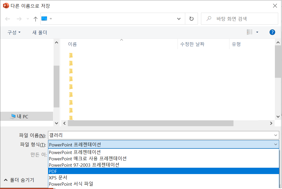The width and height of the screenshot is (282, 189).
Task: Click the search magnifier icon
Action: coord(209,18)
